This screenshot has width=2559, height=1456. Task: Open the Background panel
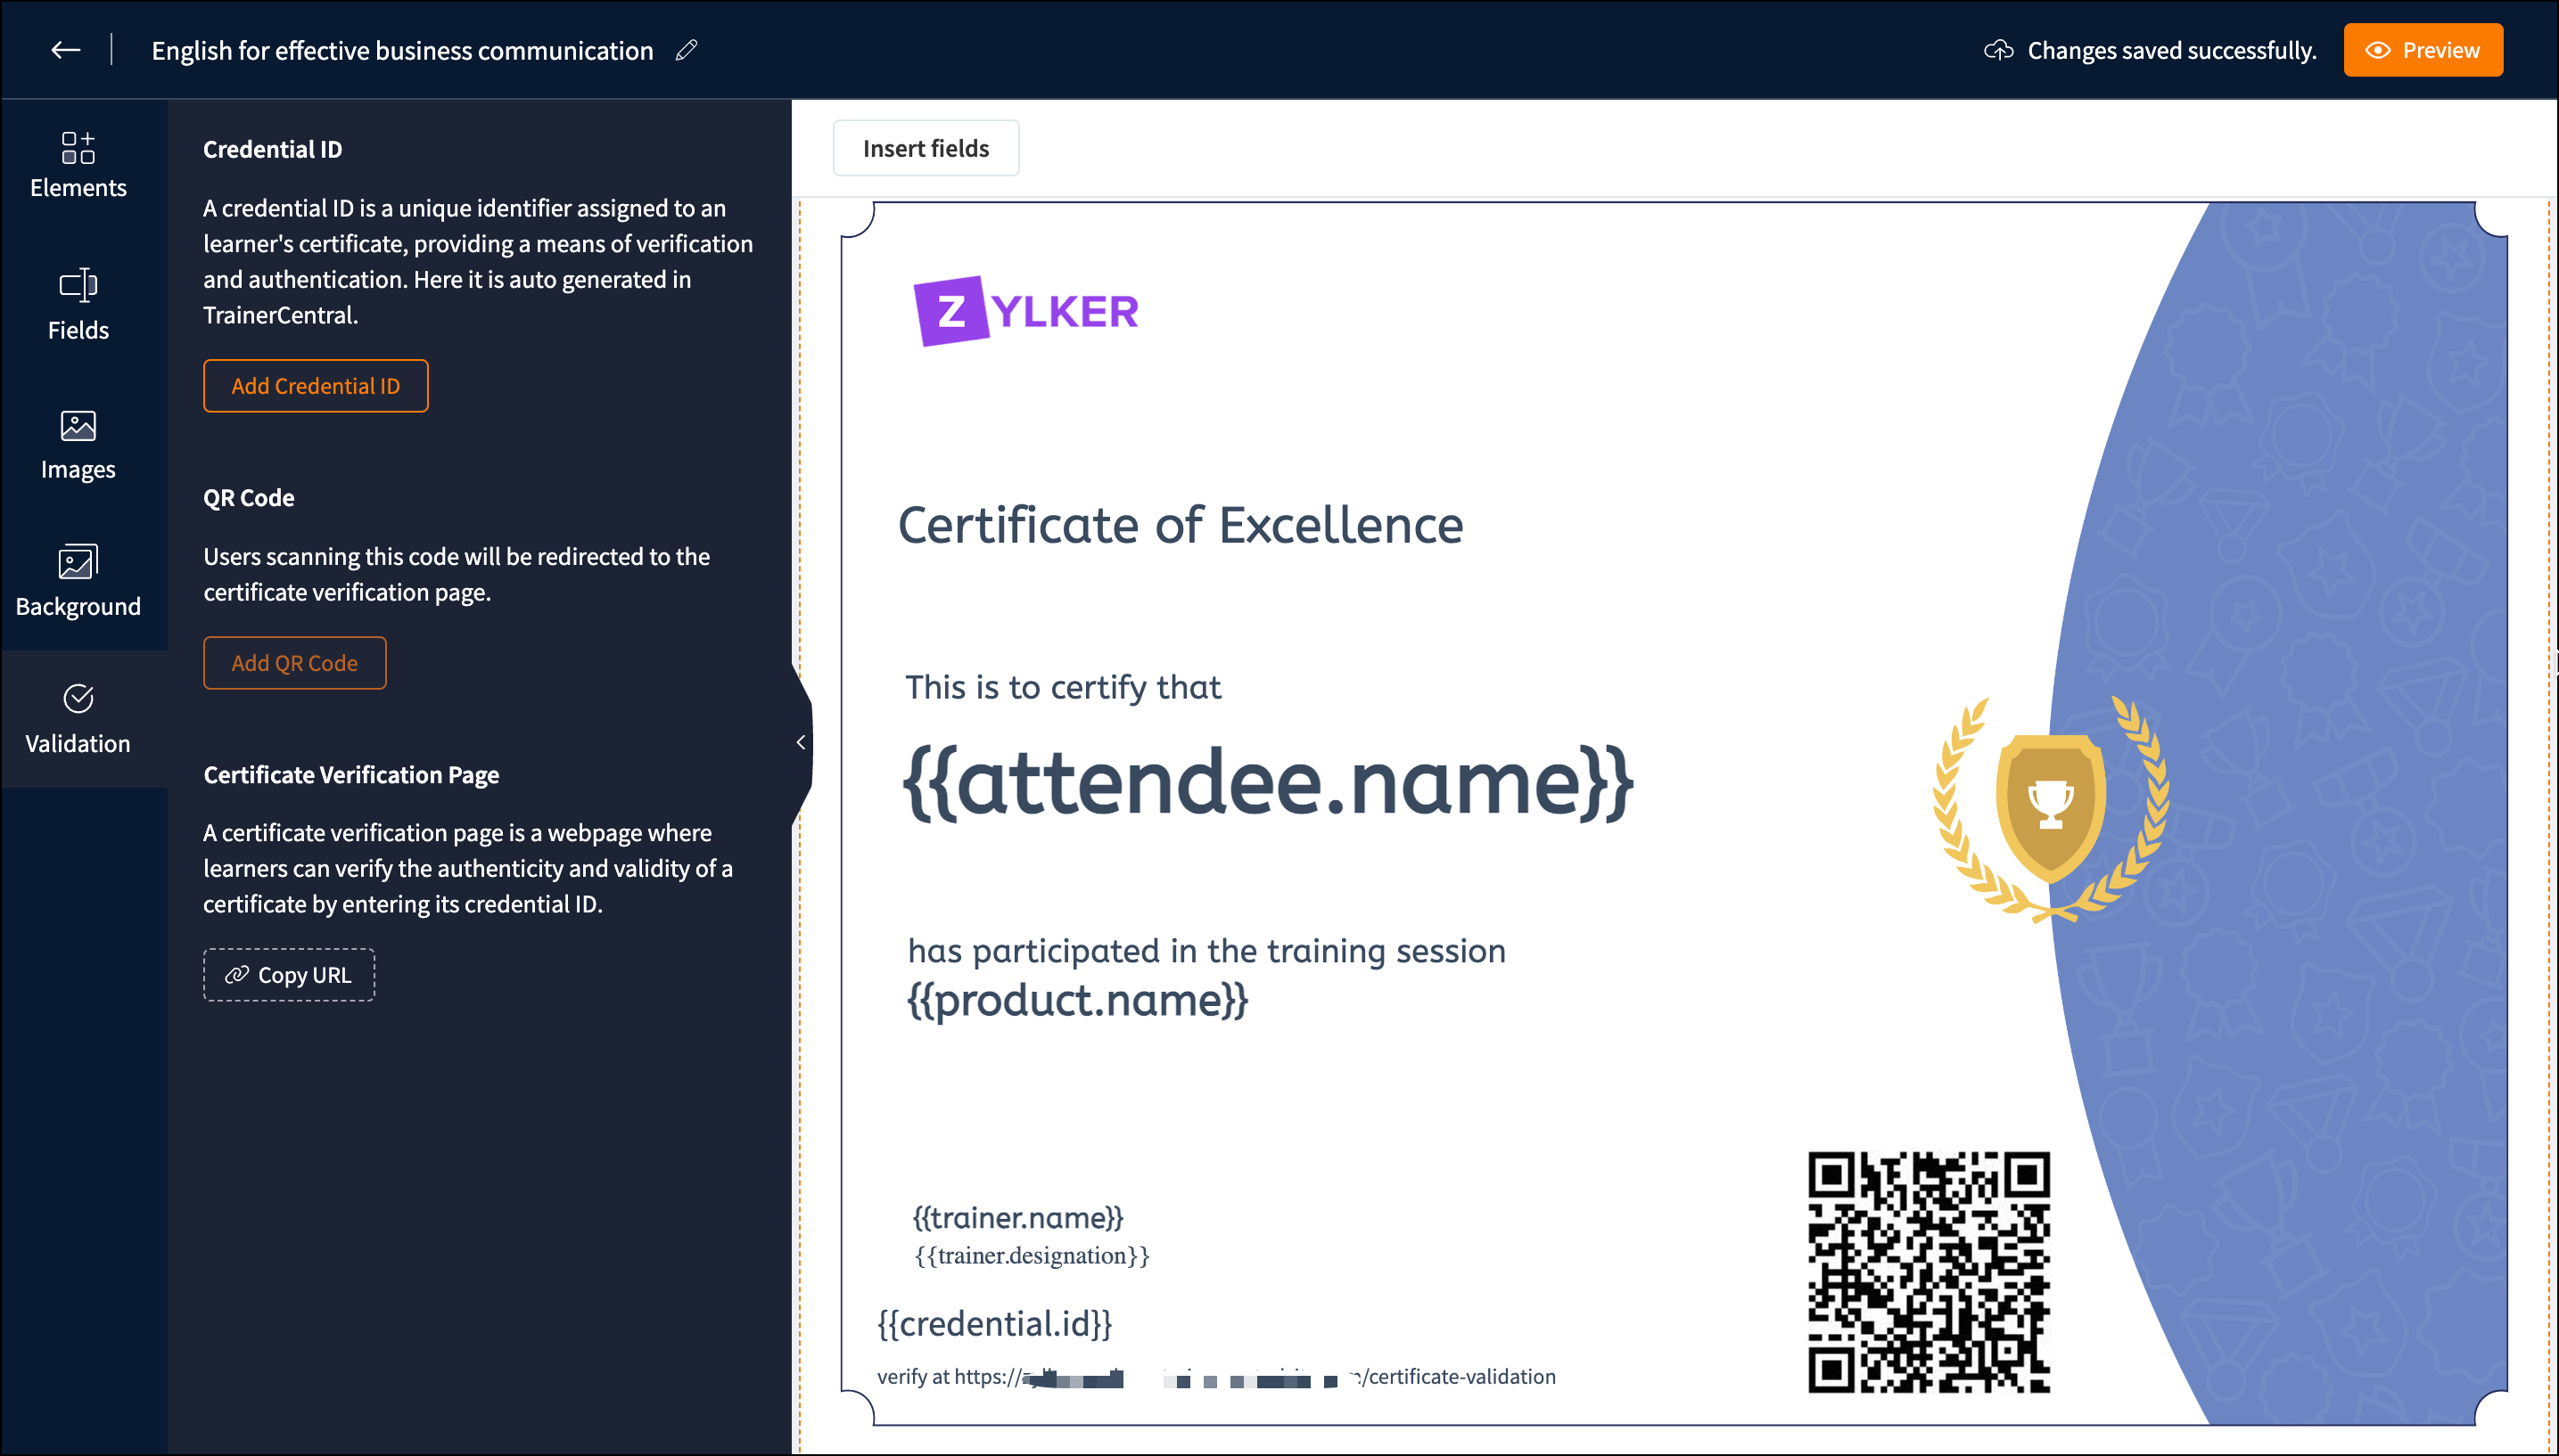point(78,582)
